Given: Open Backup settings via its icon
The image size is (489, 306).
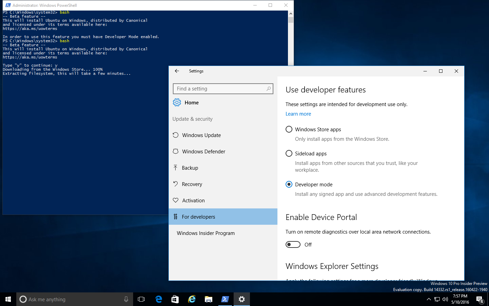Looking at the screenshot, I should [x=176, y=168].
